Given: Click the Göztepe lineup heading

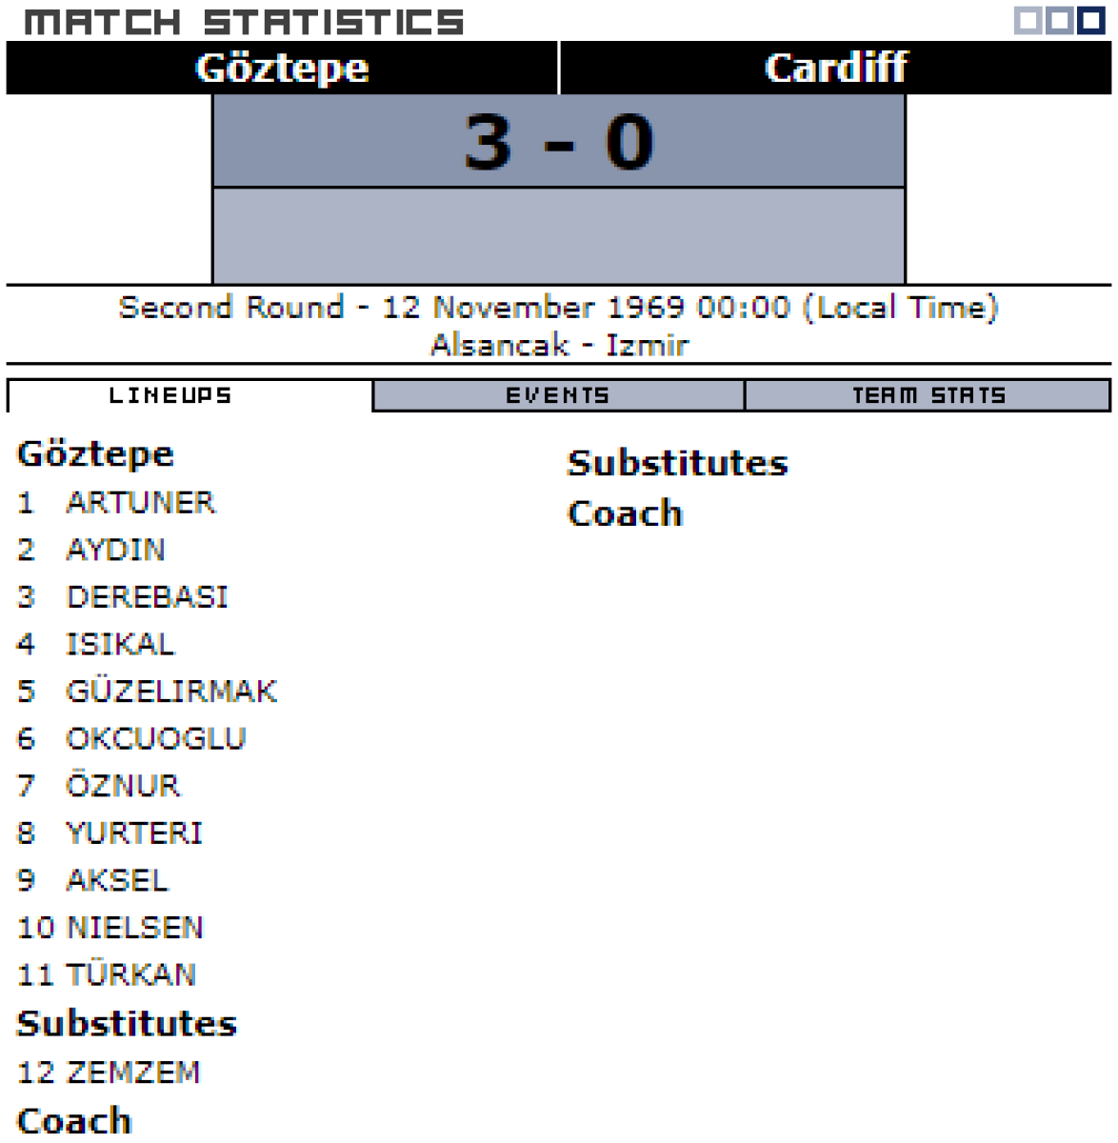Looking at the screenshot, I should click(95, 453).
